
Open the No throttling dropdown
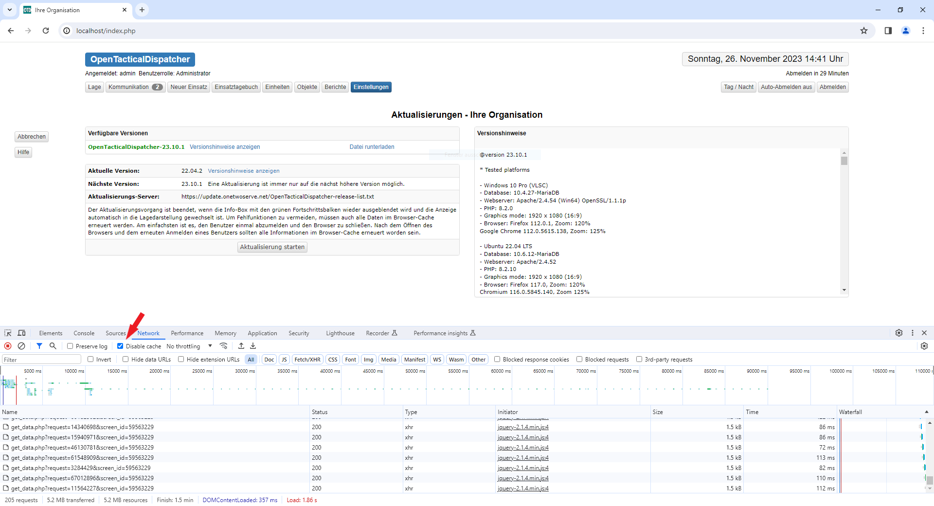pos(189,346)
